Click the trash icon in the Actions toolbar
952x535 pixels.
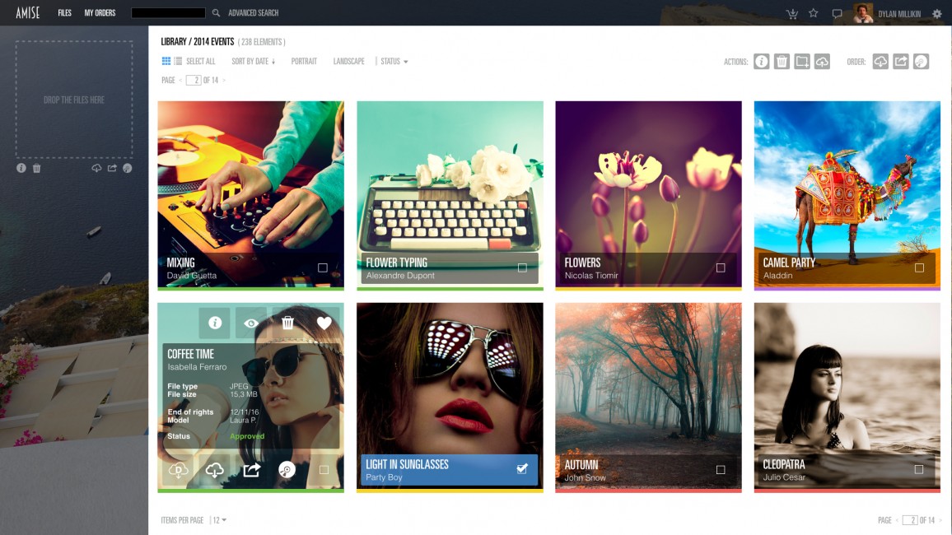pyautogui.click(x=782, y=61)
